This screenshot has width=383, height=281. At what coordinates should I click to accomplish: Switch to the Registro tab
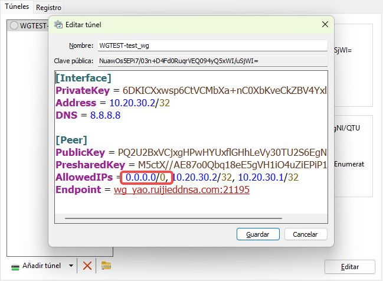[x=48, y=8]
